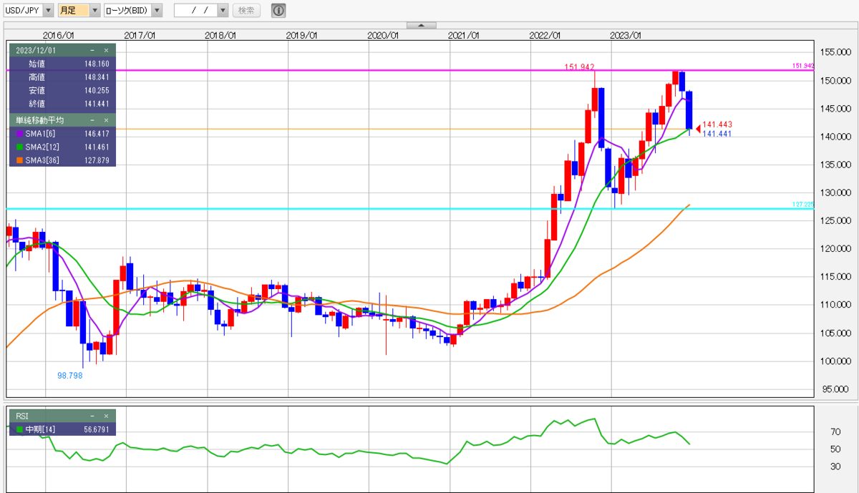Minimize the 単純移動平均 panel
This screenshot has width=859, height=493.
(x=92, y=120)
